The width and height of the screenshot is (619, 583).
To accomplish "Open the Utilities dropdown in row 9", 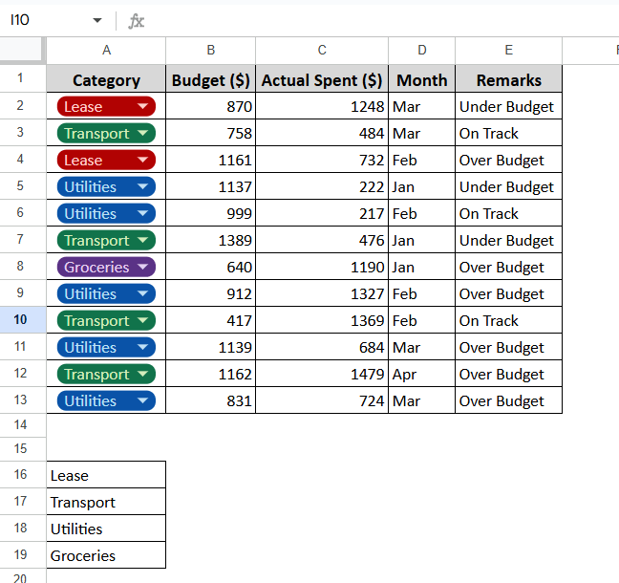I will 142,293.
